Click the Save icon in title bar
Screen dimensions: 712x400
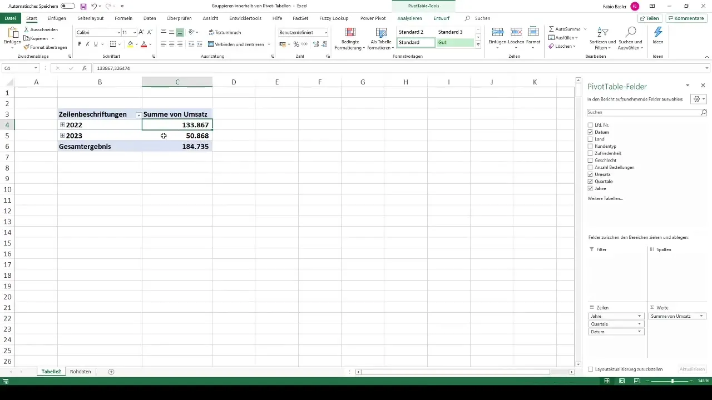[83, 6]
